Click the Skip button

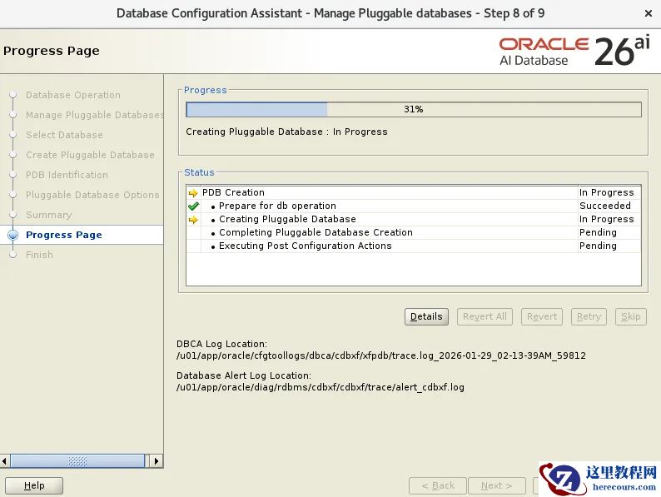(631, 316)
